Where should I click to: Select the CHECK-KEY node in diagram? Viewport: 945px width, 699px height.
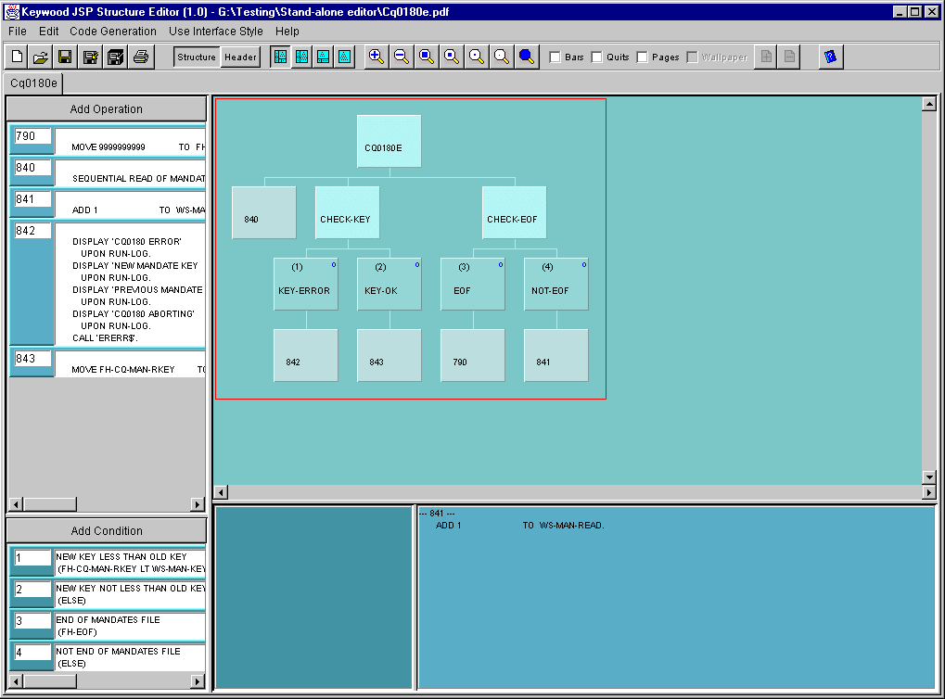pos(347,213)
